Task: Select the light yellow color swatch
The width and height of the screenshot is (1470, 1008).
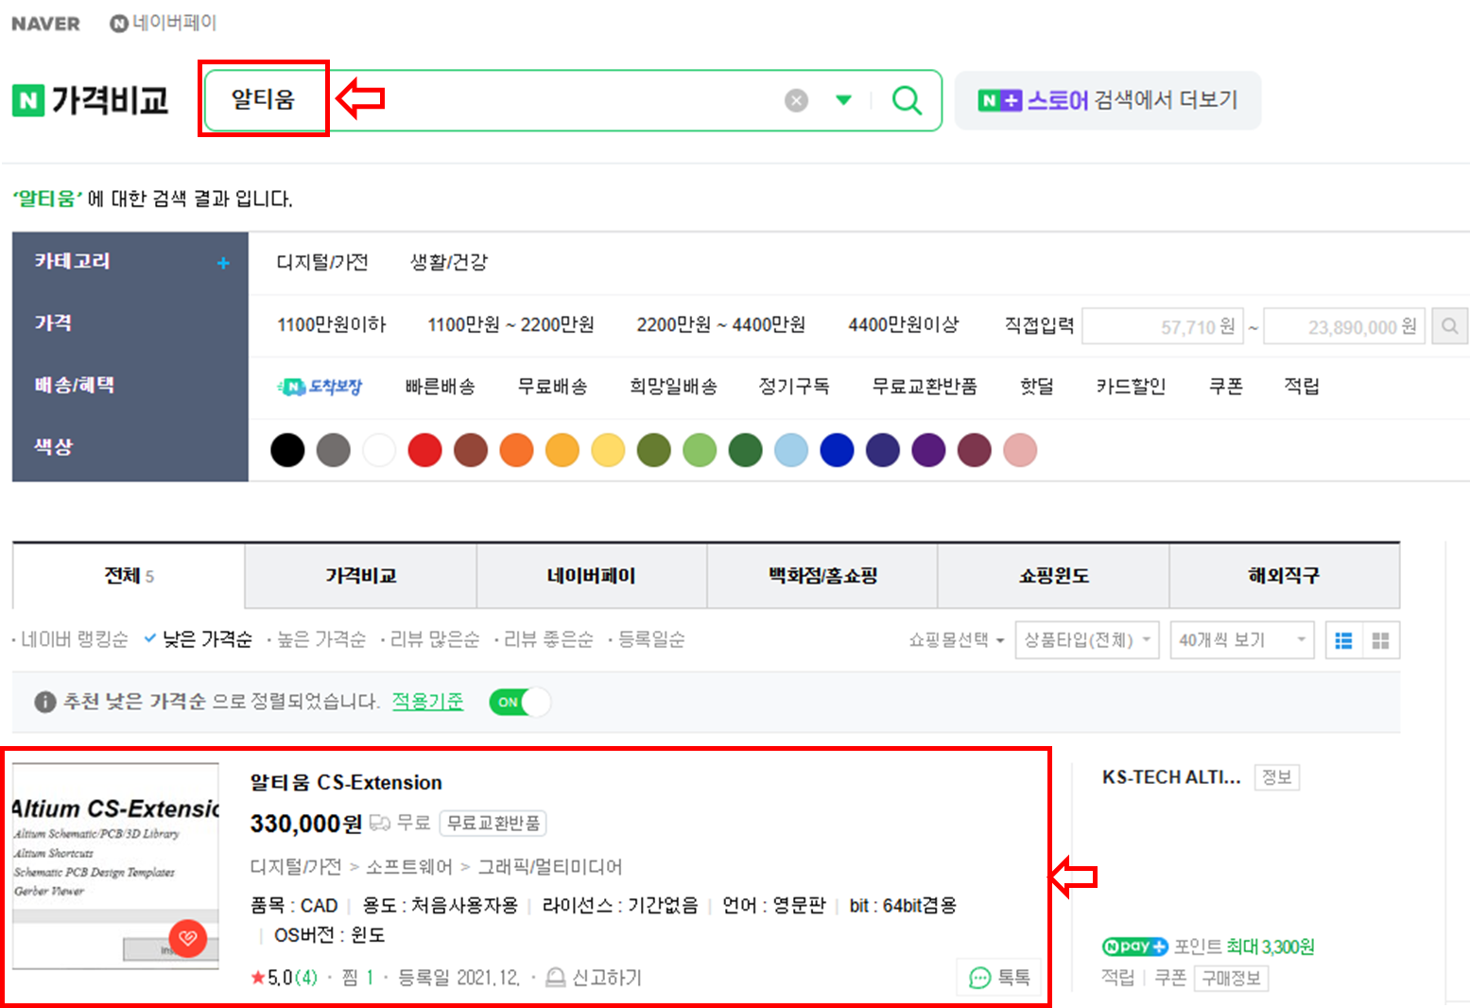Action: coord(608,450)
